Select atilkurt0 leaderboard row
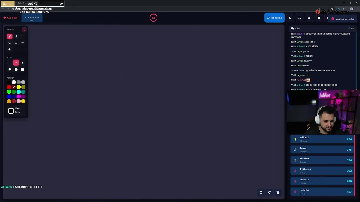The height and width of the screenshot is (202, 360). 322,139
